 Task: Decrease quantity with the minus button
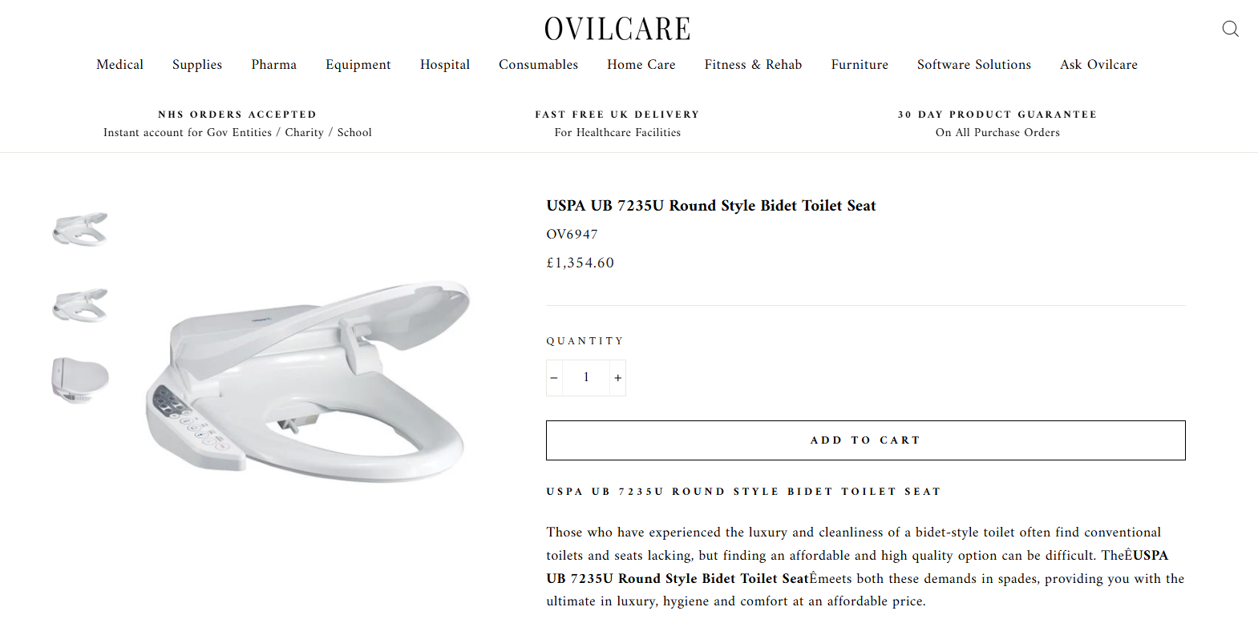tap(554, 378)
